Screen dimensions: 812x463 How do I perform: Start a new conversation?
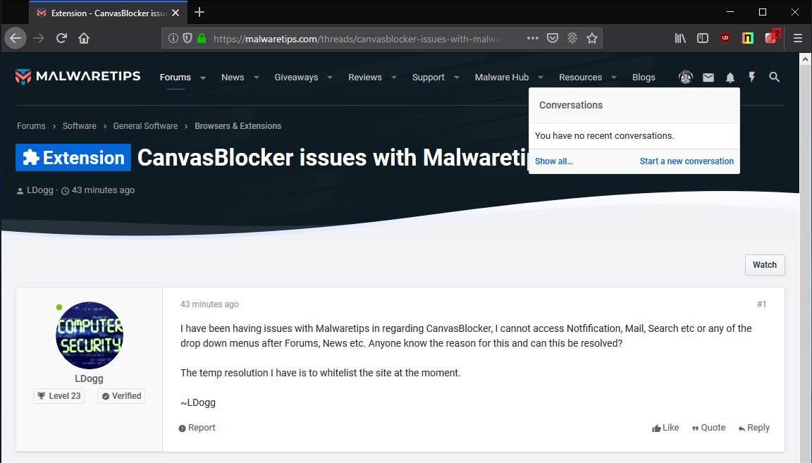pyautogui.click(x=687, y=161)
